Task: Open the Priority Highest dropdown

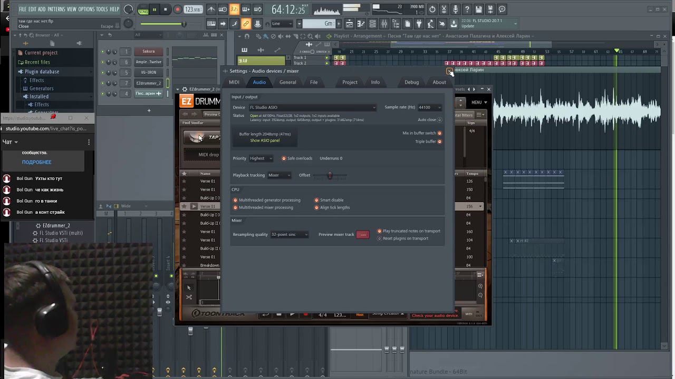Action: coord(261,158)
